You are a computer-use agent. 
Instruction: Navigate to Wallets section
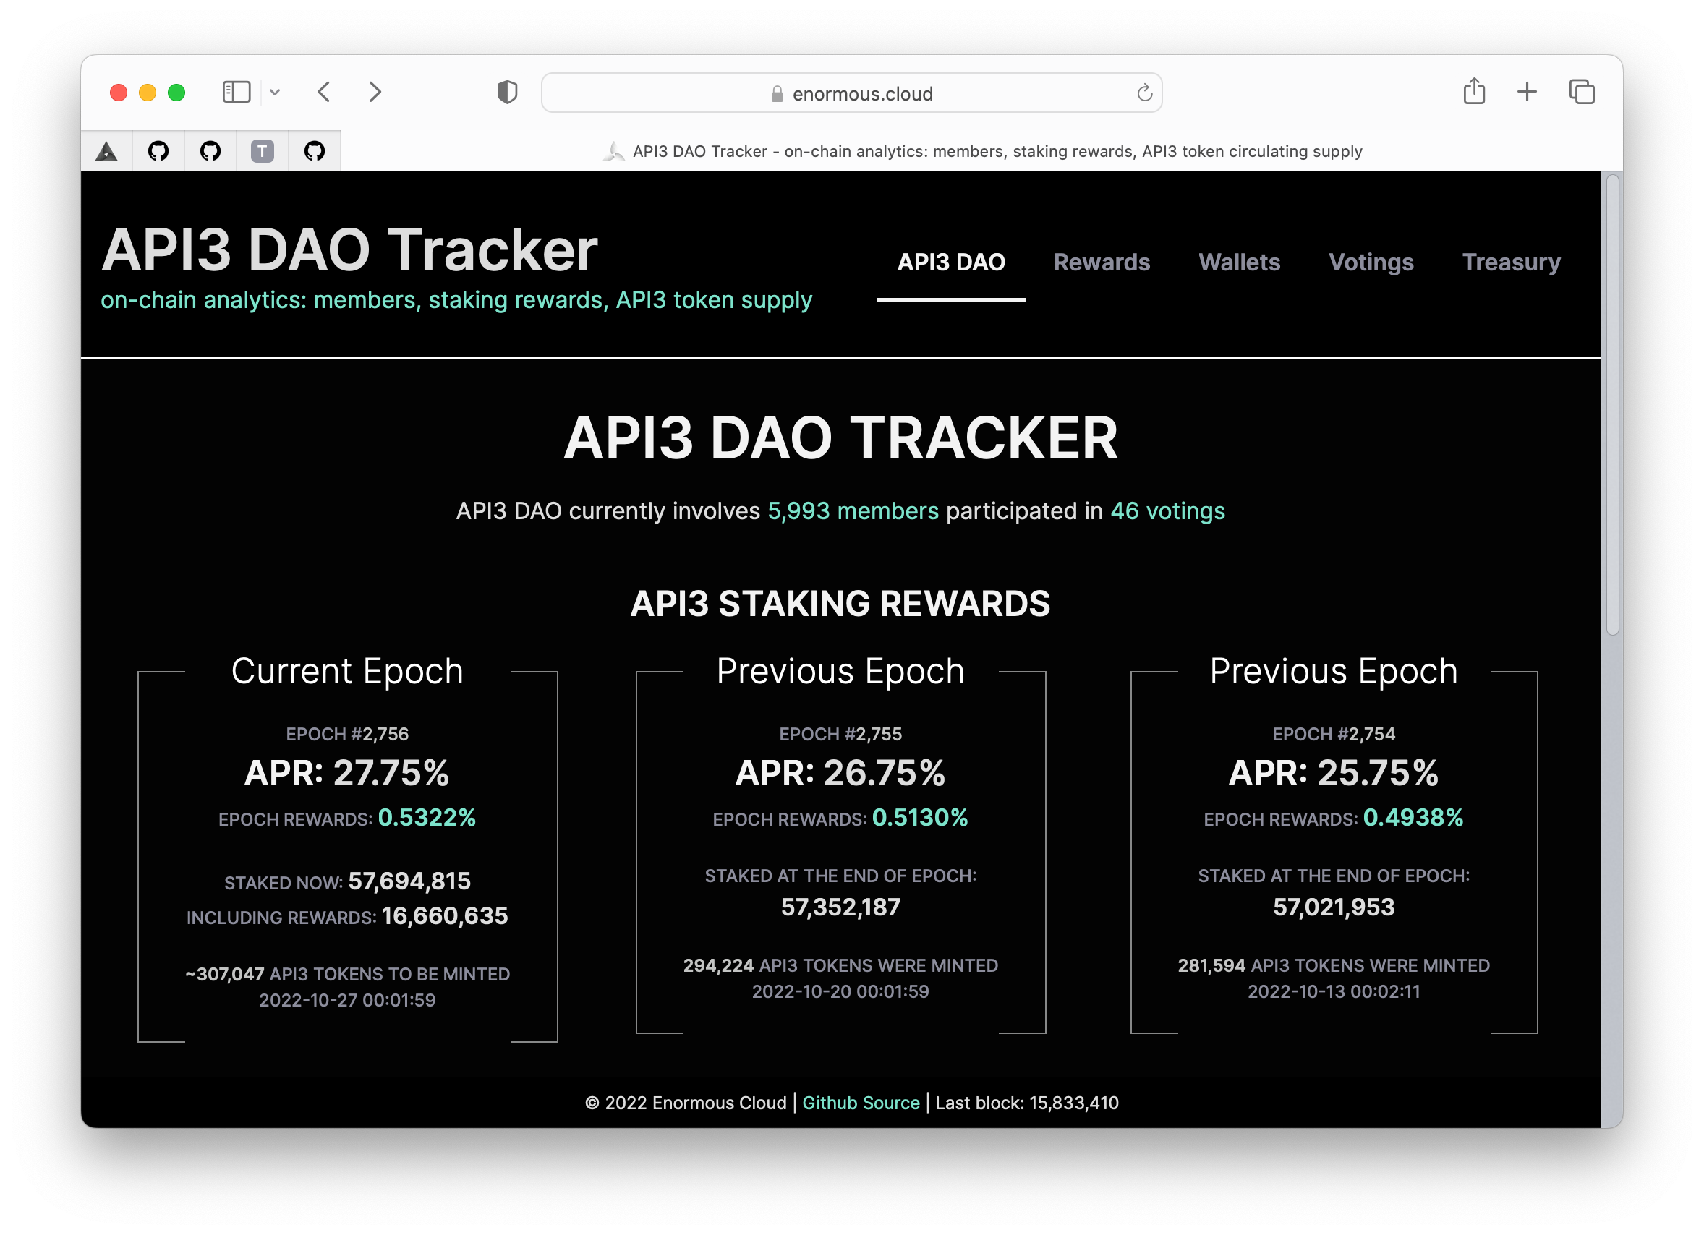coord(1240,262)
